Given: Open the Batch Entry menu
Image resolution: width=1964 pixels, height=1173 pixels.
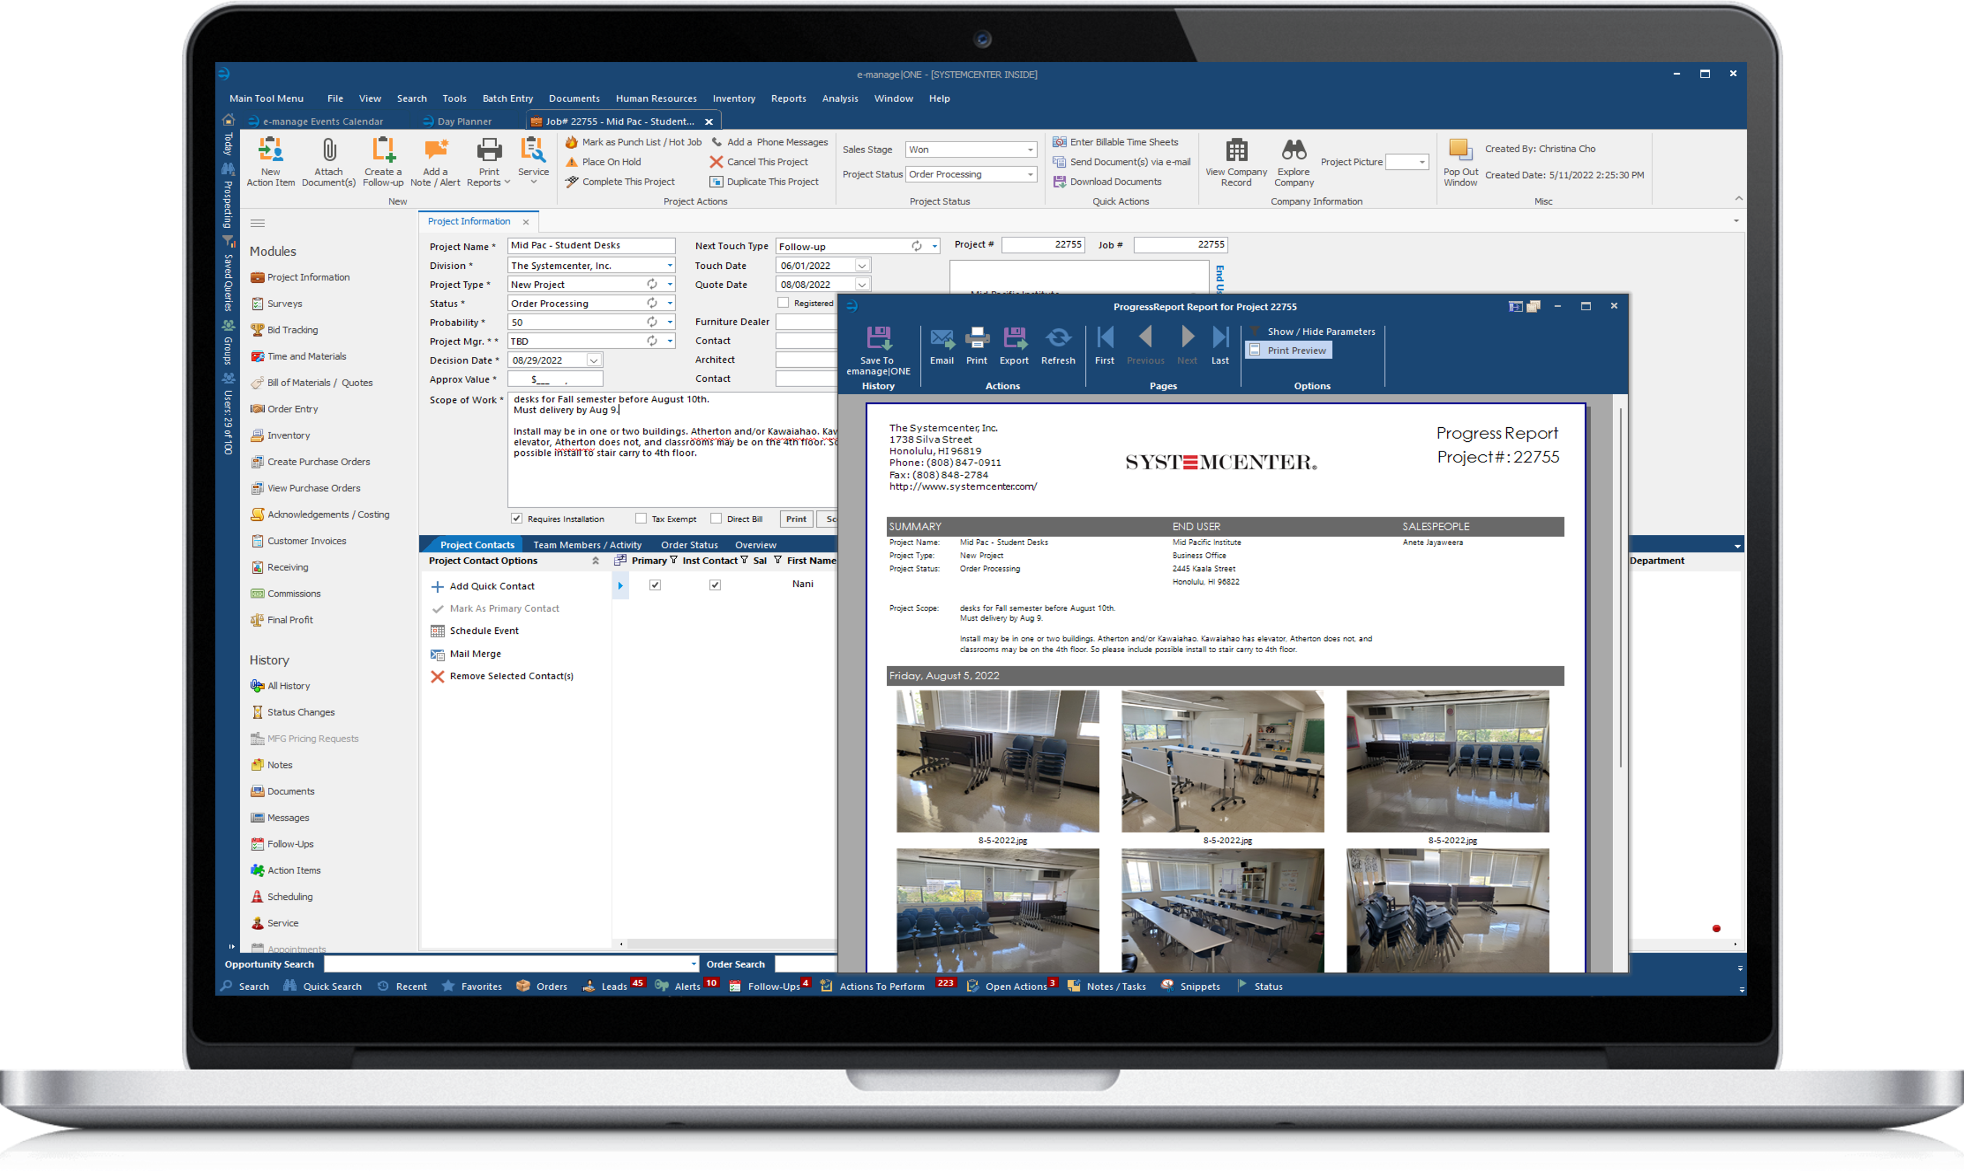Looking at the screenshot, I should point(508,99).
